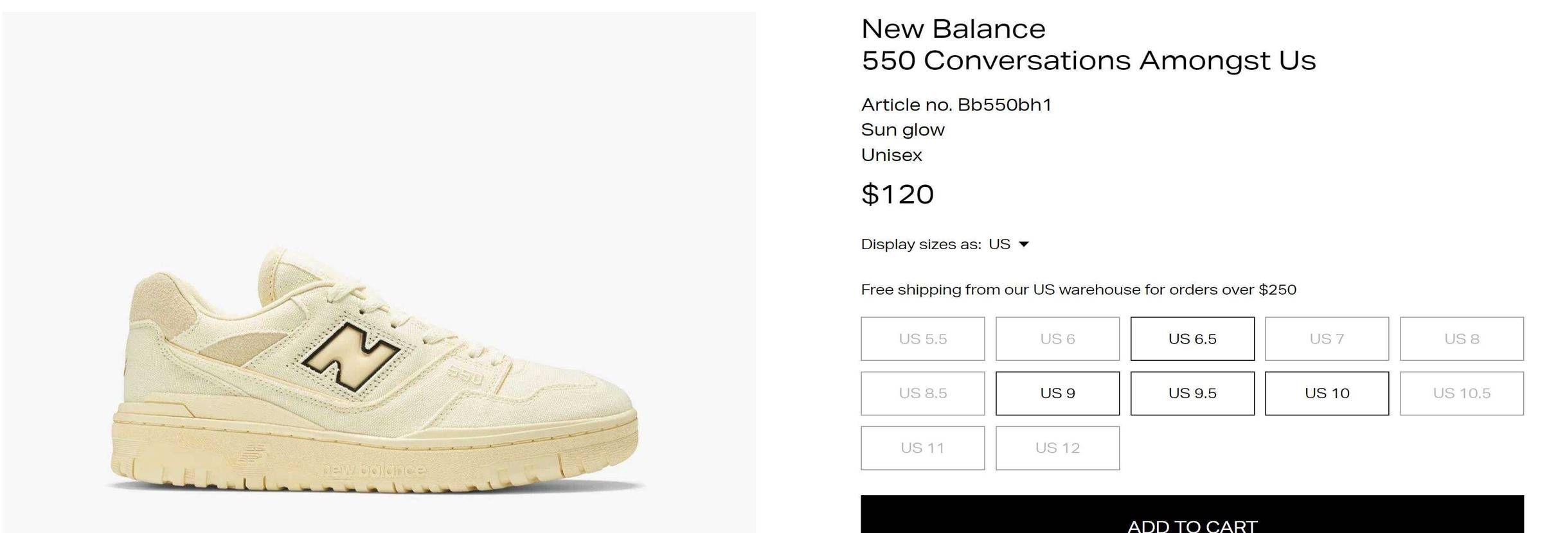Click the US 10.5 size option
Image resolution: width=1558 pixels, height=533 pixels.
pos(1462,393)
